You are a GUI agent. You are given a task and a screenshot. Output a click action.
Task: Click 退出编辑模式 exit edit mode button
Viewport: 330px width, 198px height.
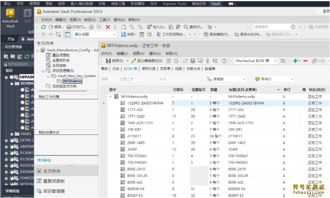click(x=147, y=61)
